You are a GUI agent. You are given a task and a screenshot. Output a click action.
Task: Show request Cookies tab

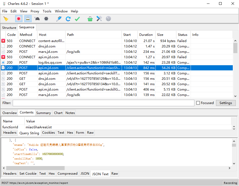(x=48, y=133)
